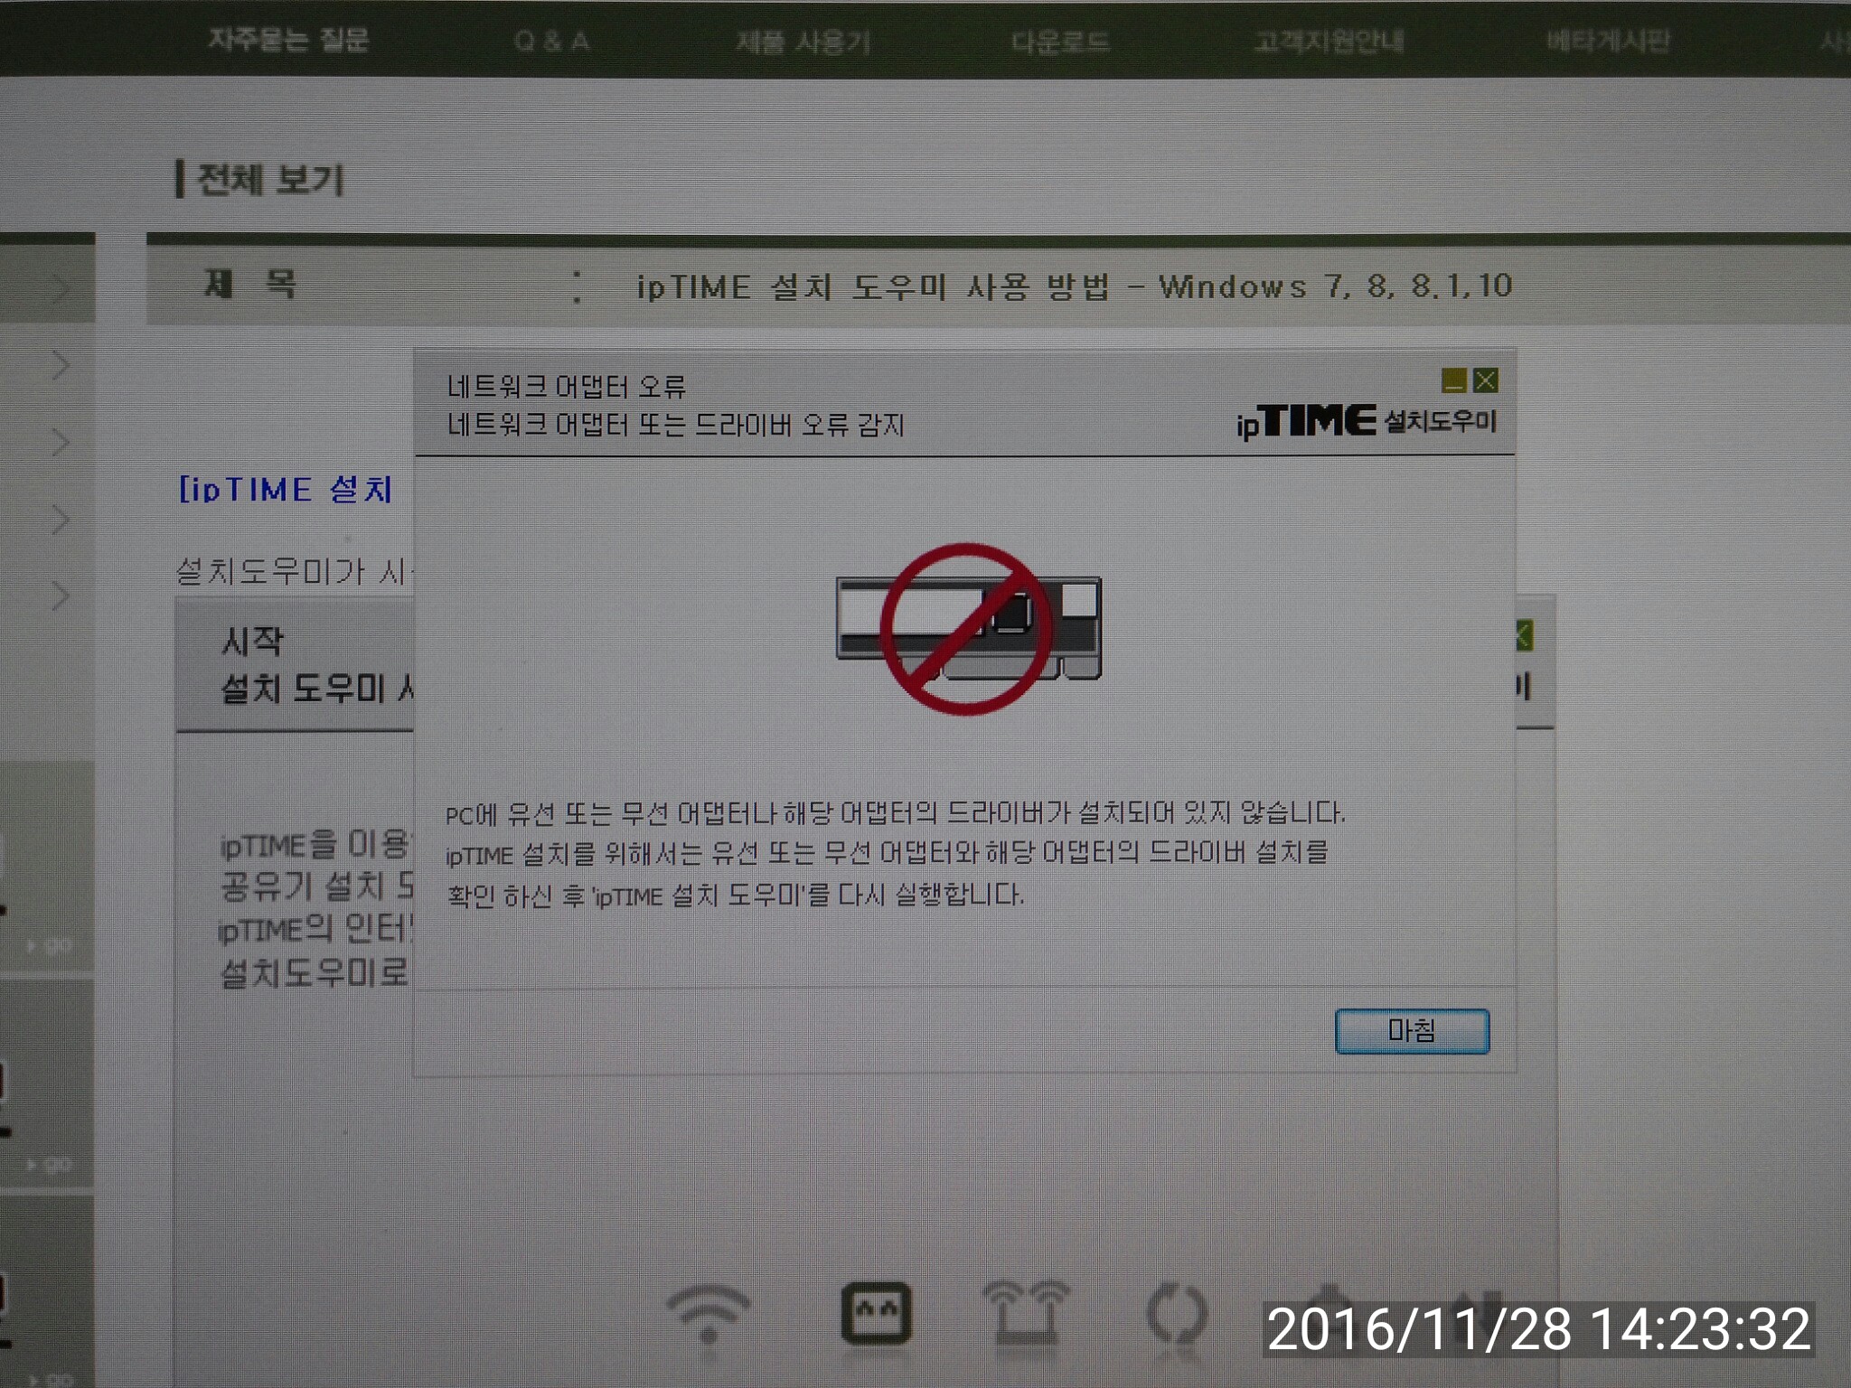The height and width of the screenshot is (1388, 1851).
Task: Click the router with two antennas icon
Action: click(1026, 1315)
